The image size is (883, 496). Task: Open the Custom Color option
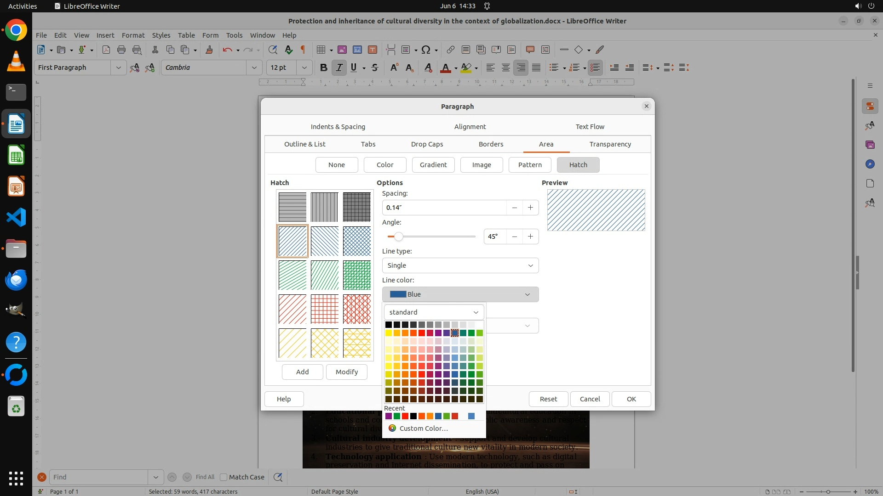(x=423, y=428)
